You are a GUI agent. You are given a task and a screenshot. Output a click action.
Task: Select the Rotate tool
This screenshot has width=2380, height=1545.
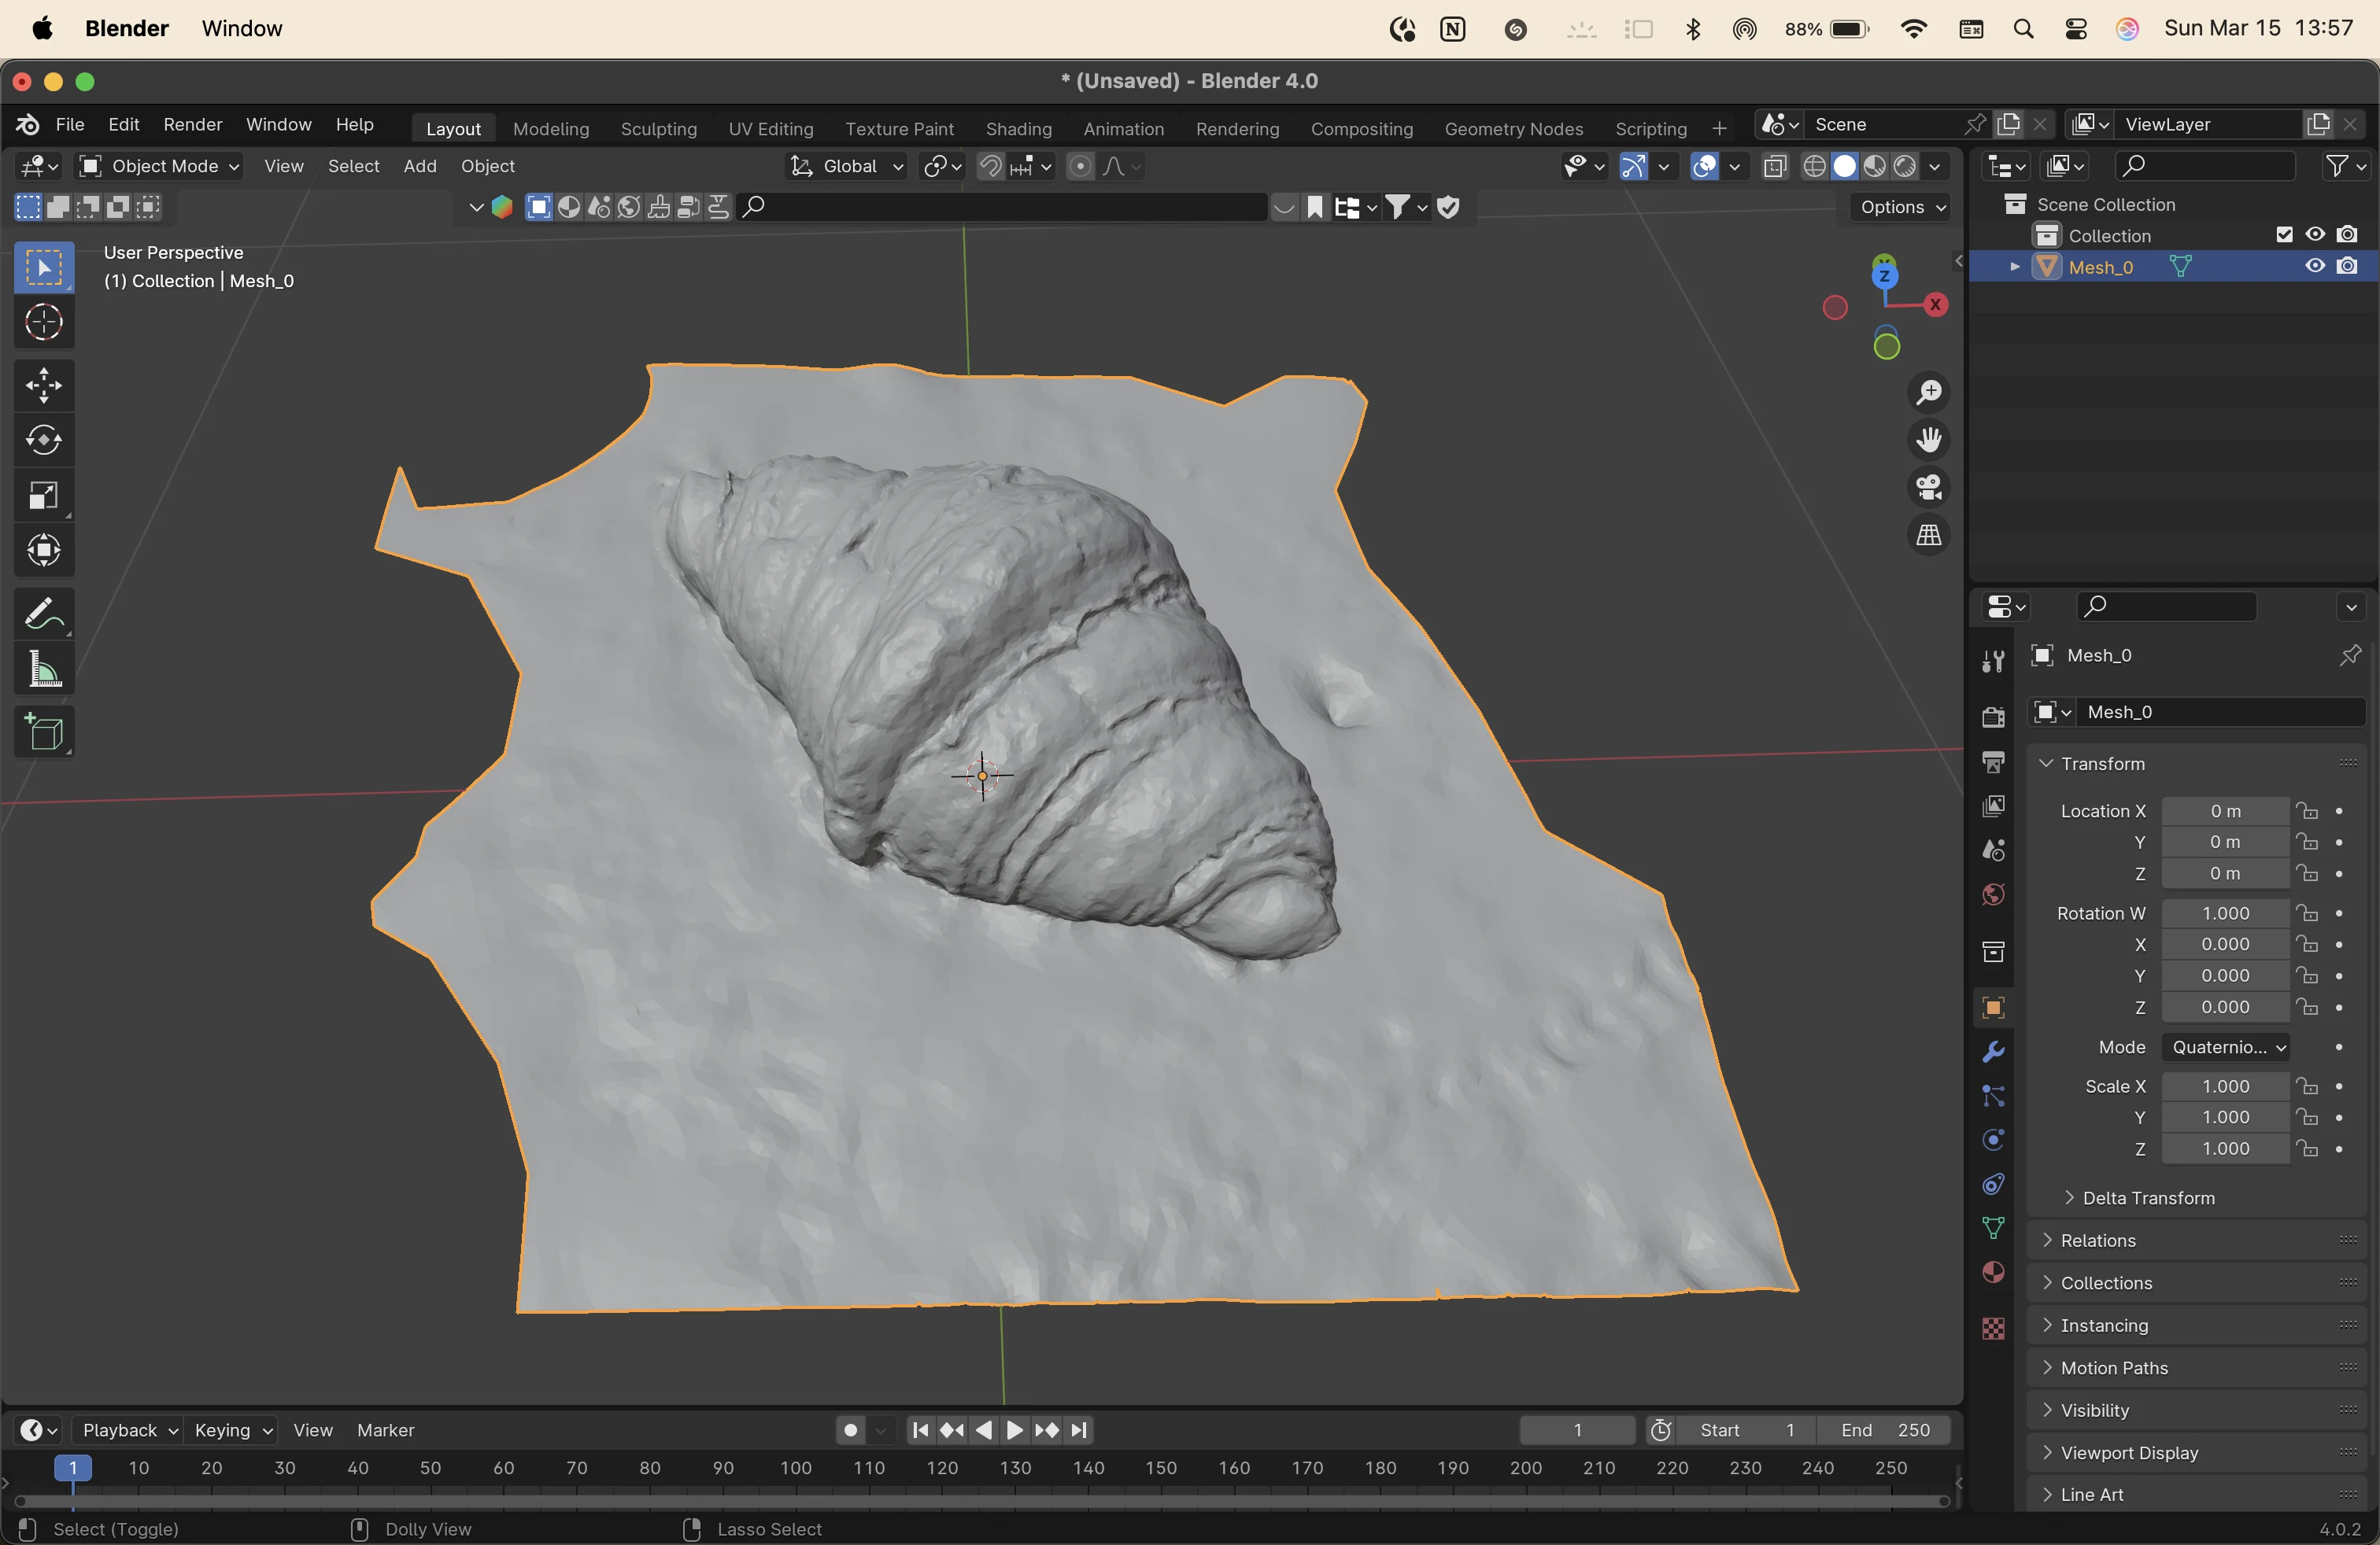[44, 441]
